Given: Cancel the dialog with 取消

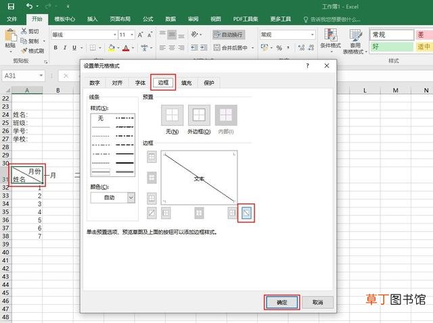Looking at the screenshot, I should click(x=317, y=302).
